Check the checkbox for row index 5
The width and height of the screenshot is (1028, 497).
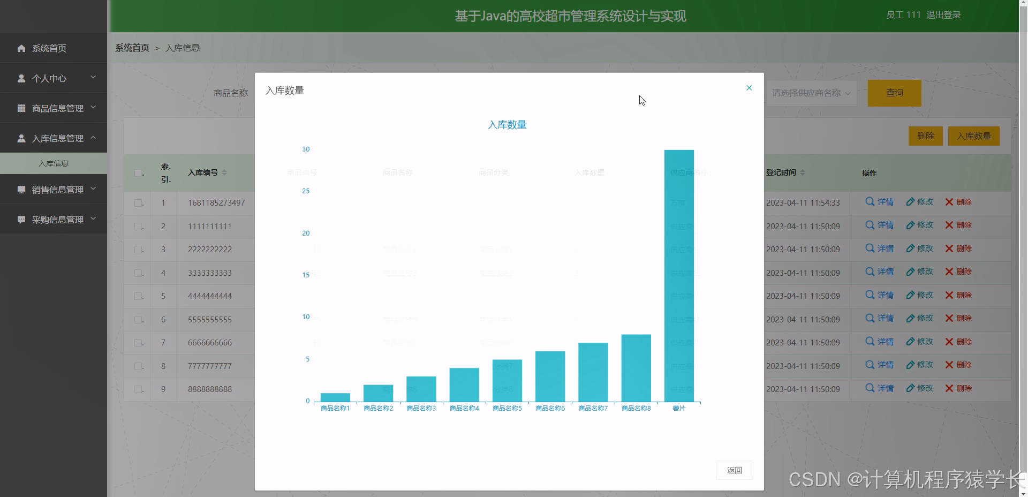pos(138,296)
